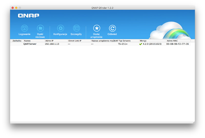Click IP address 192.168.1.13
205x138 pixels.
click(52, 44)
